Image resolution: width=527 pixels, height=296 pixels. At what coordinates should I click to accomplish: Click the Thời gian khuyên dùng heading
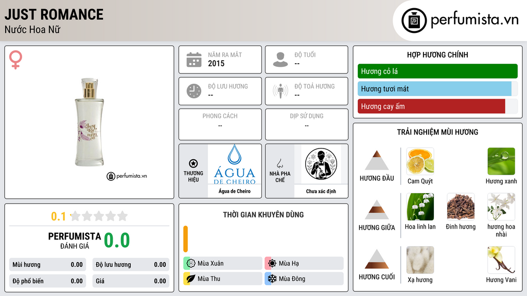(263, 214)
